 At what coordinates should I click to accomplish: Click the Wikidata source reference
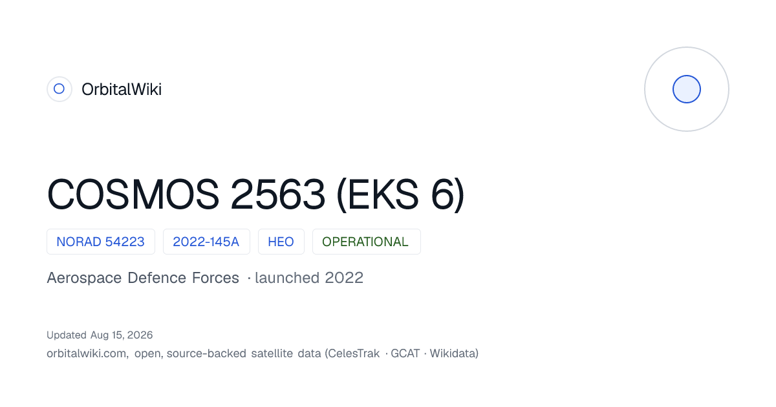click(452, 353)
